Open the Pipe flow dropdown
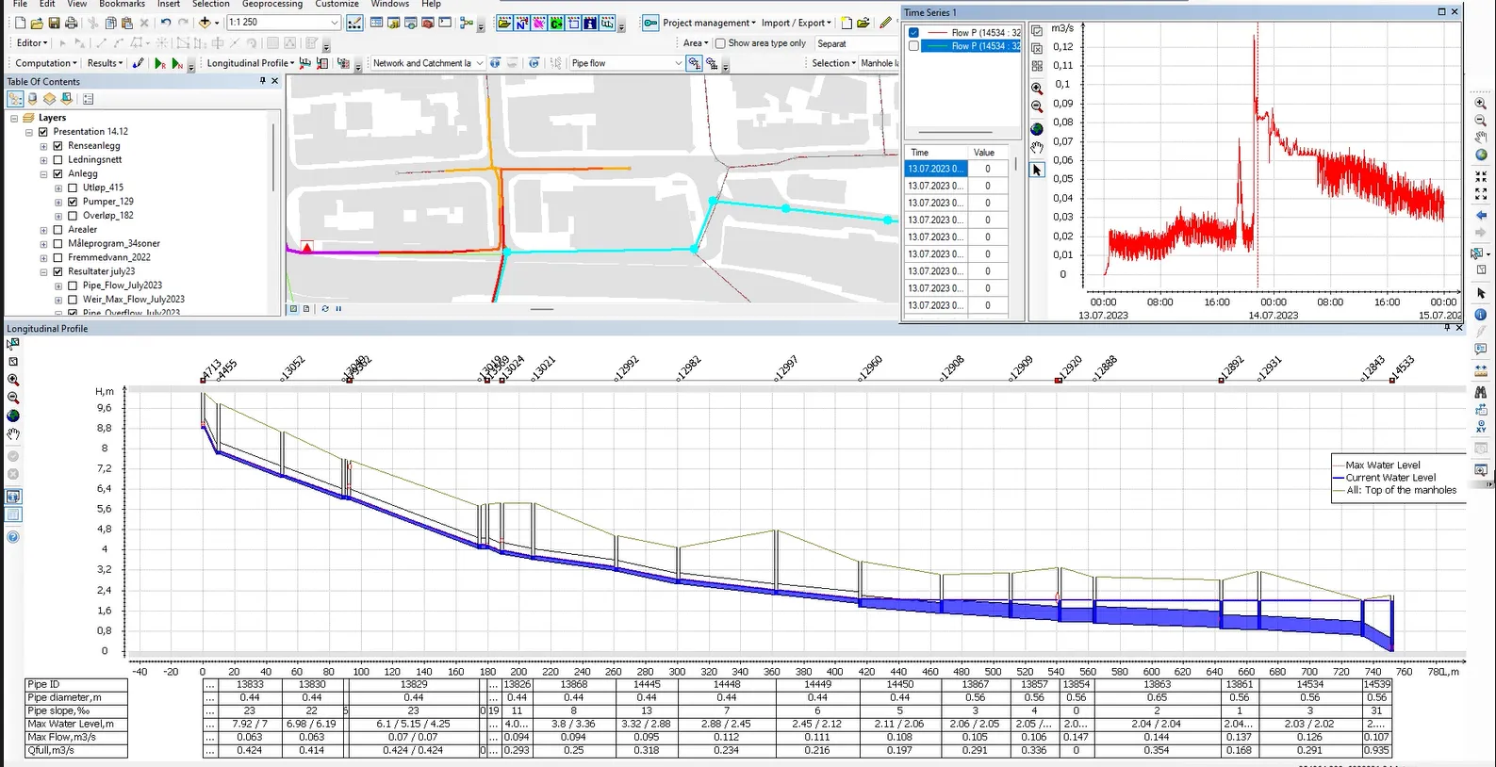The width and height of the screenshot is (1496, 767). click(x=678, y=63)
